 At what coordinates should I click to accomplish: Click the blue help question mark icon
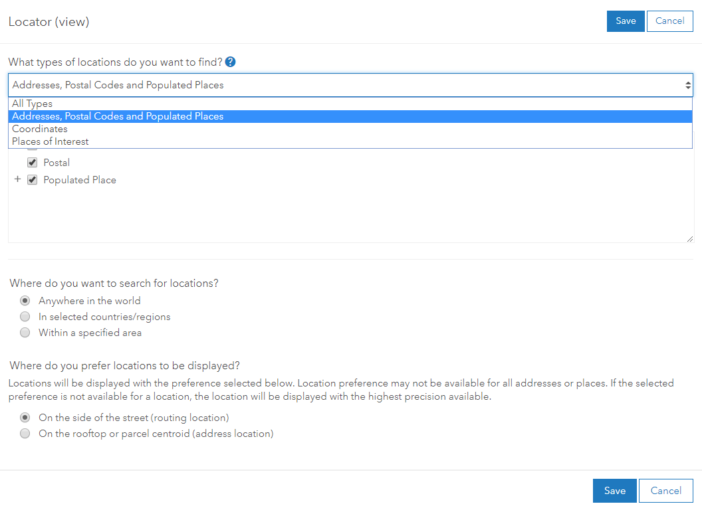coord(231,62)
